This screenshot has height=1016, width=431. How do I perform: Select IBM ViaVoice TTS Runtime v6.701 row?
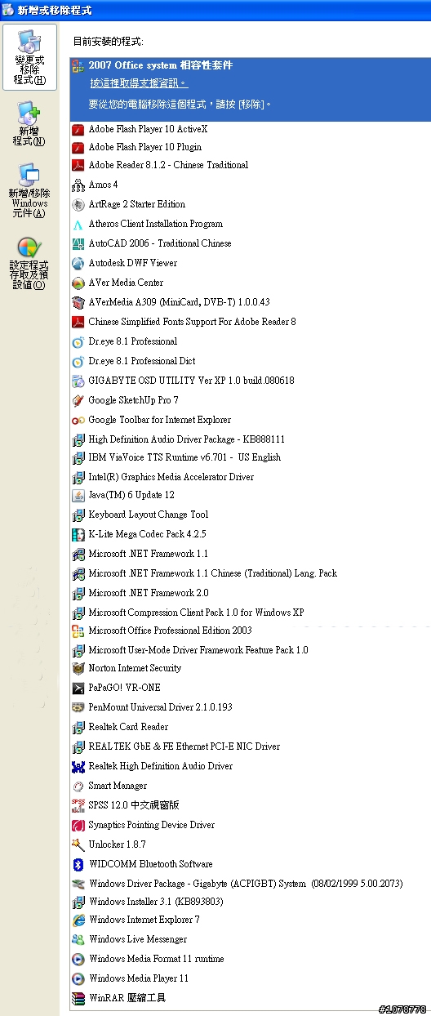click(x=250, y=457)
